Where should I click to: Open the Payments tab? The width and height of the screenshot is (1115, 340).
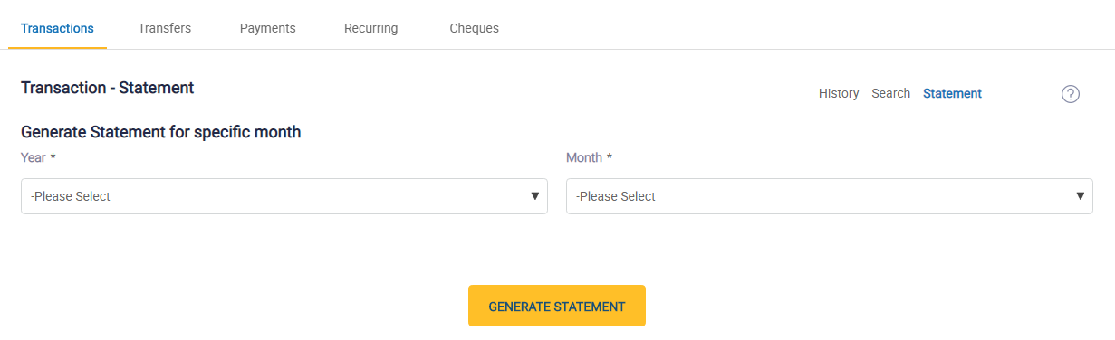267,28
